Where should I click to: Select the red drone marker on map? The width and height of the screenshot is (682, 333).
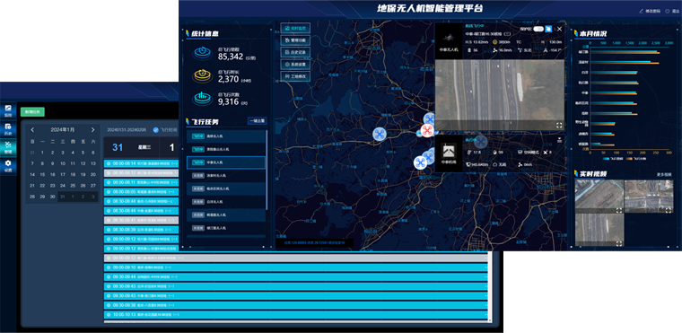[x=426, y=130]
